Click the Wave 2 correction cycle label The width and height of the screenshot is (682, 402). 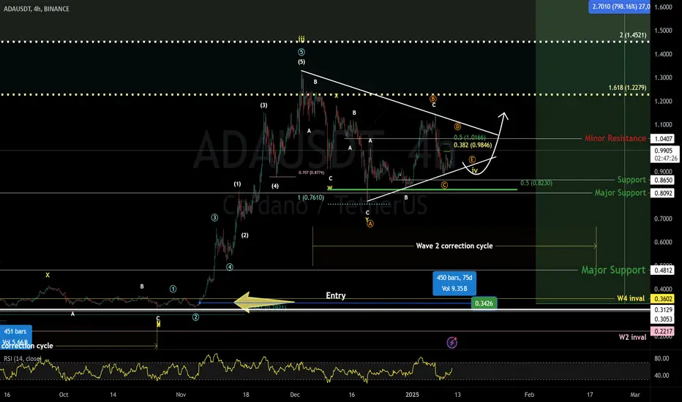tap(454, 246)
